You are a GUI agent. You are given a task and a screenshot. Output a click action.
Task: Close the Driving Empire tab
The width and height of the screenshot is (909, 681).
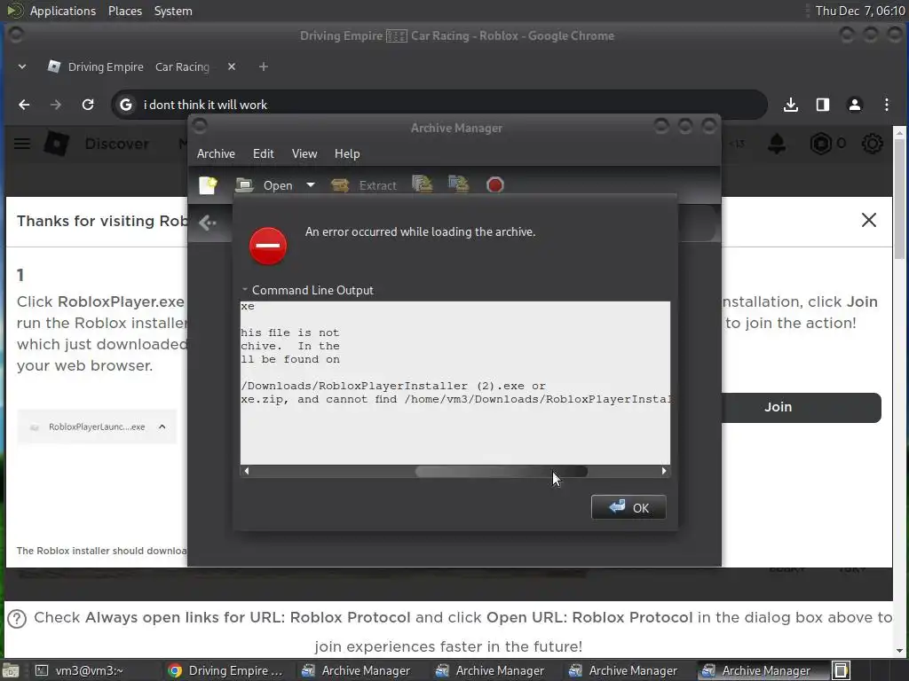pyautogui.click(x=232, y=67)
